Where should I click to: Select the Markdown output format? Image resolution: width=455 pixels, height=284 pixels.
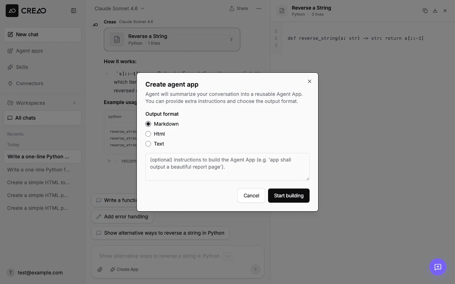[148, 124]
